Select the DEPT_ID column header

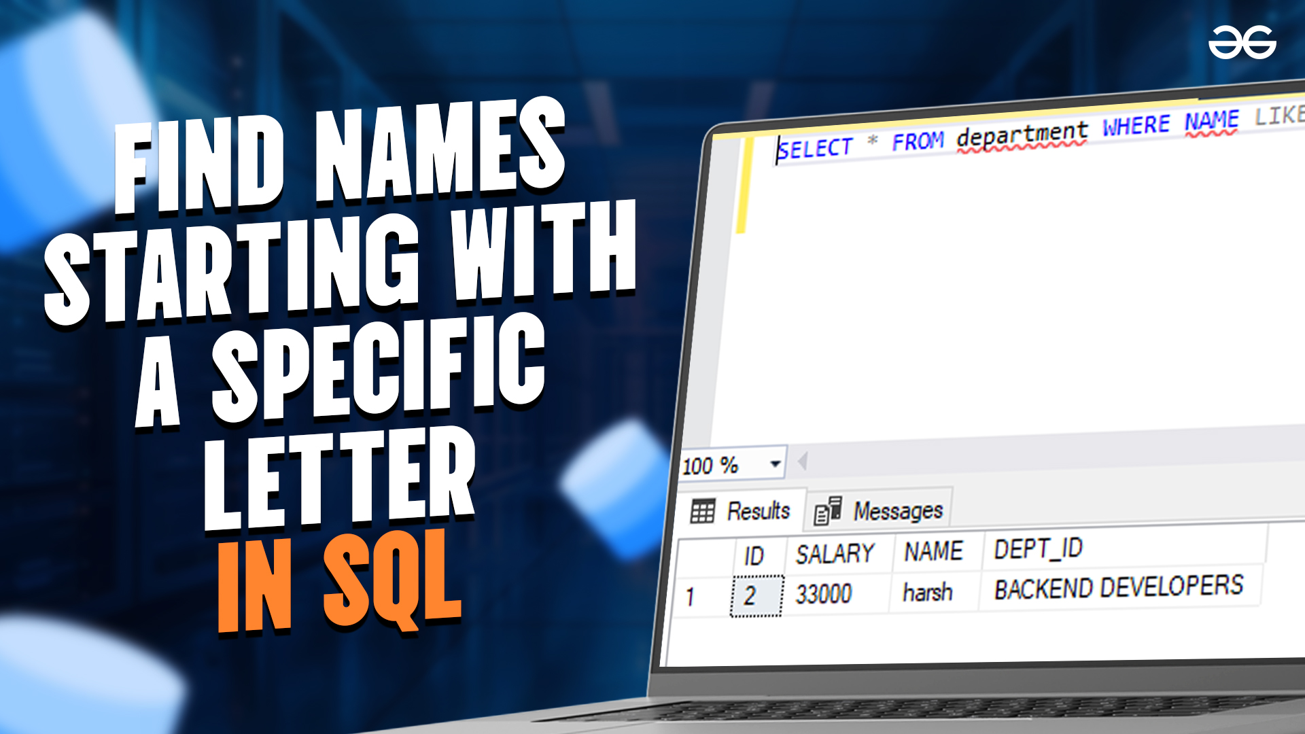click(1038, 548)
